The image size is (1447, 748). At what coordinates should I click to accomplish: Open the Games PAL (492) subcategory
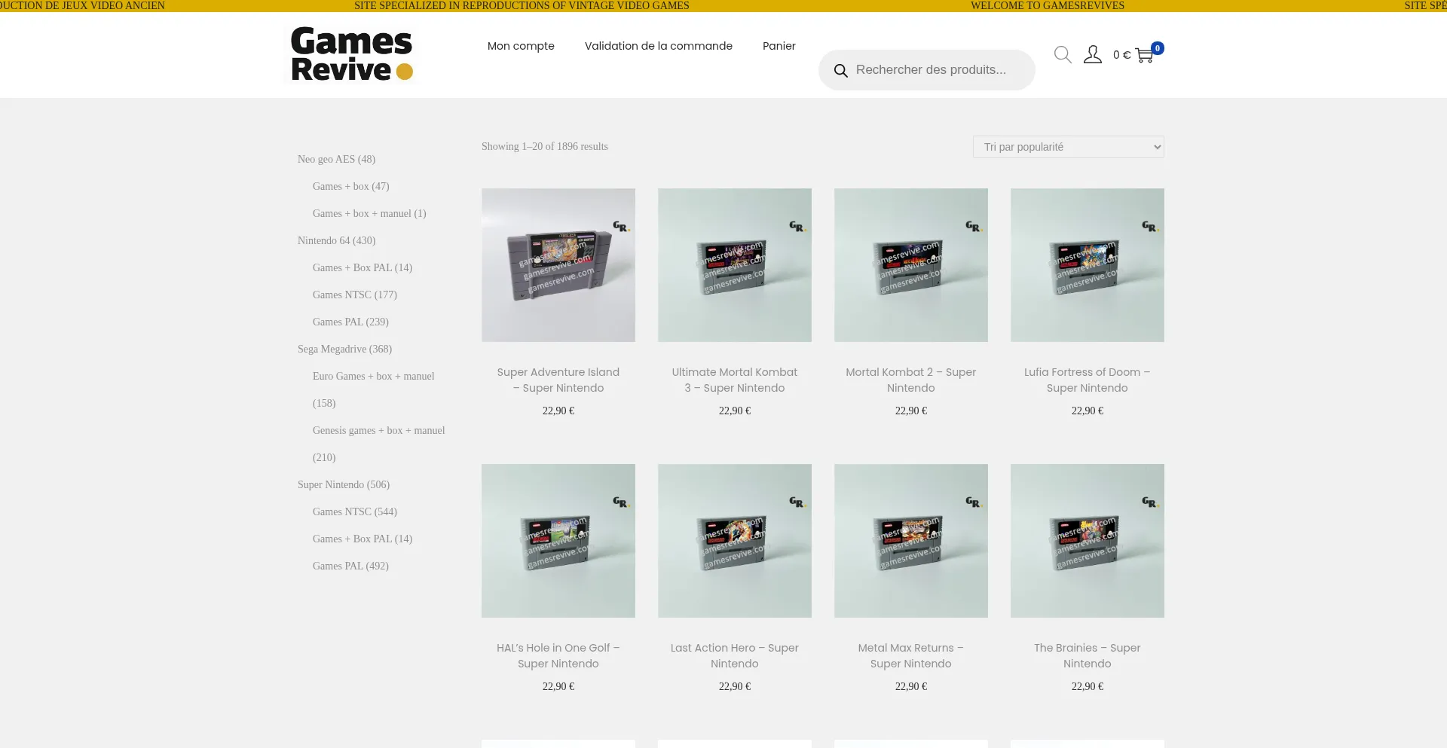click(350, 566)
